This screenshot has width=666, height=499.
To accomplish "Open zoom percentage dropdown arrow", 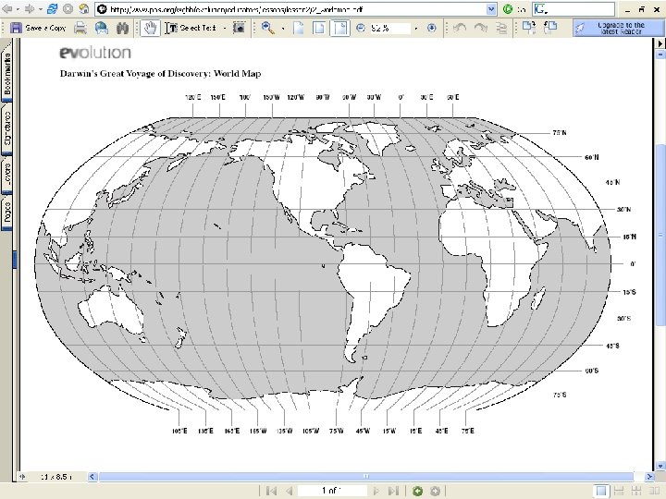I will (416, 29).
